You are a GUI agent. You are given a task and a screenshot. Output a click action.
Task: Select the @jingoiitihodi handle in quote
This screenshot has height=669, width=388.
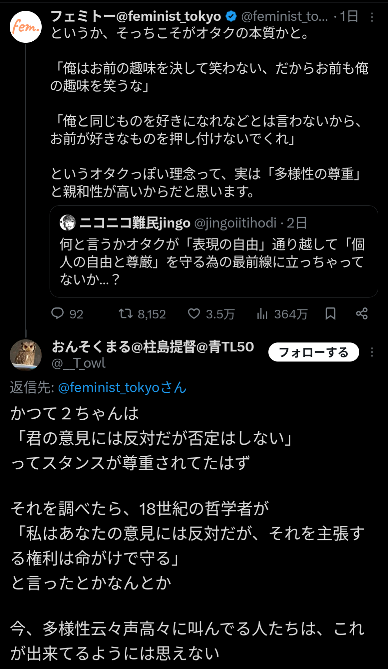235,223
